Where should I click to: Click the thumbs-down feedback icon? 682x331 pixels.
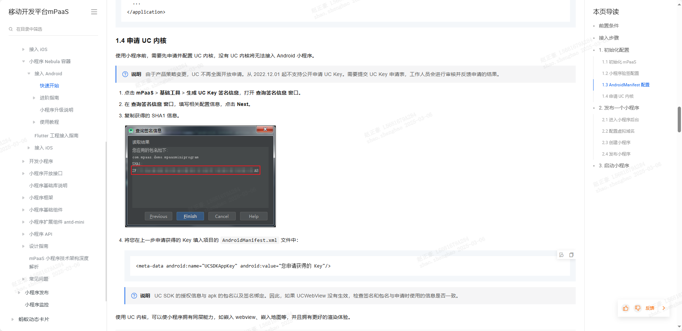point(637,308)
